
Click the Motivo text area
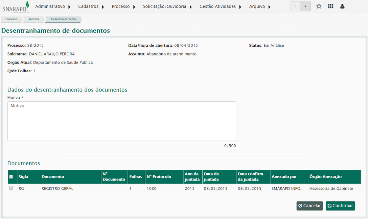pyautogui.click(x=122, y=121)
